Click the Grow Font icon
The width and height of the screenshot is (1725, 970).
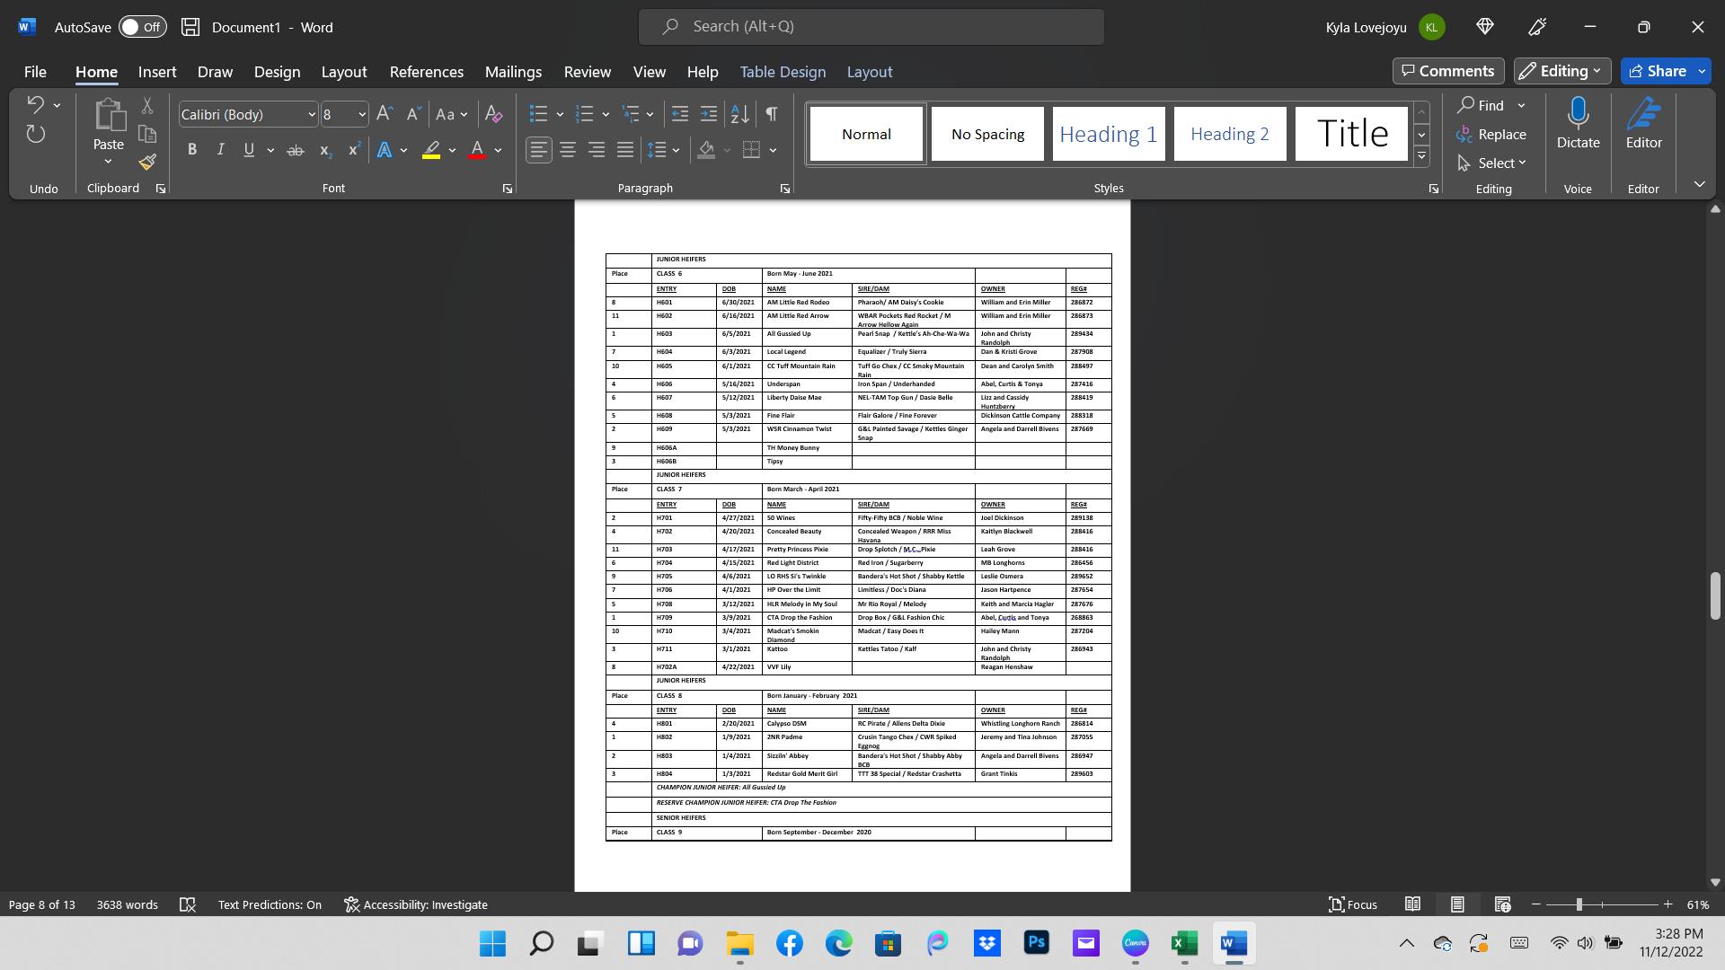(385, 114)
